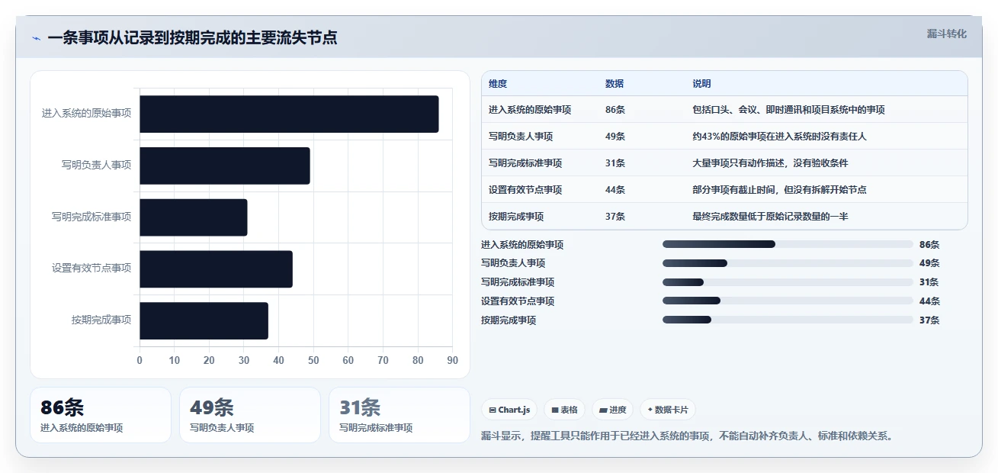Viewport: 998px width, 473px height.
Task: Select the 表格 pill
Action: coord(564,410)
